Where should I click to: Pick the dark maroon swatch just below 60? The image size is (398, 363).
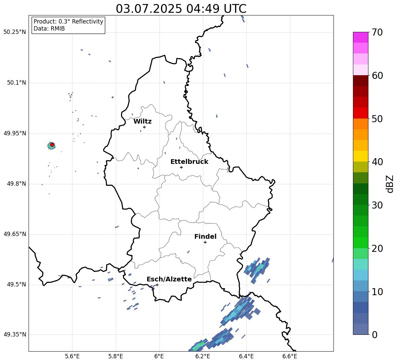[360, 81]
